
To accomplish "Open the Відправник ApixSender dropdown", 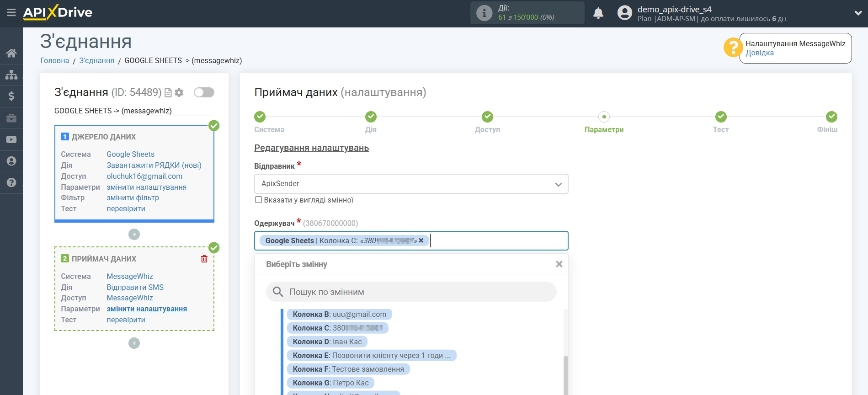I will (411, 184).
